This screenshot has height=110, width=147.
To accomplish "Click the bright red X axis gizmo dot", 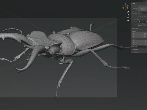I will click(x=127, y=8).
